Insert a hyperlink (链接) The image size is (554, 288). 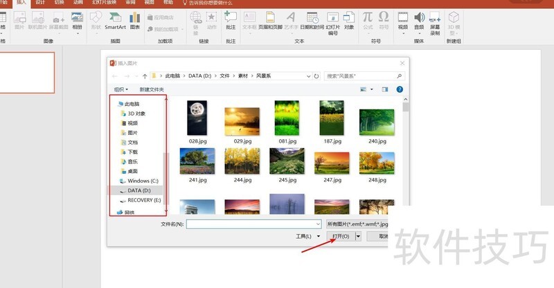click(x=196, y=23)
